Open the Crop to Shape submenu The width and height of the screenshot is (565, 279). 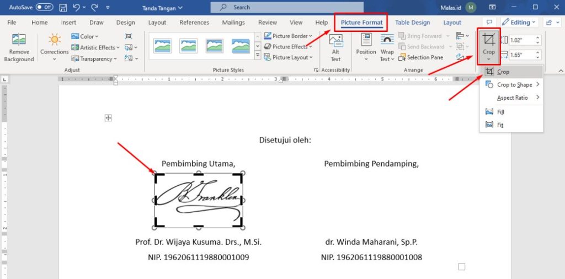[x=511, y=84]
